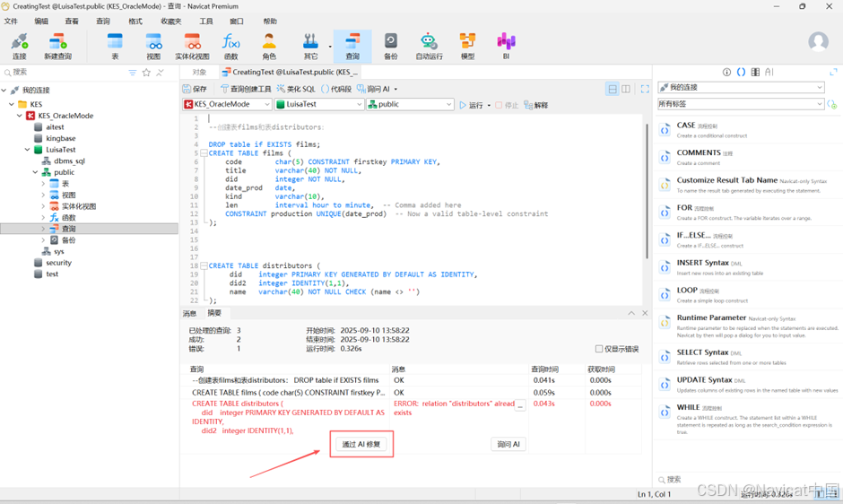
Task: Collapse code fold at CREATE TABLE films
Action: [204, 153]
